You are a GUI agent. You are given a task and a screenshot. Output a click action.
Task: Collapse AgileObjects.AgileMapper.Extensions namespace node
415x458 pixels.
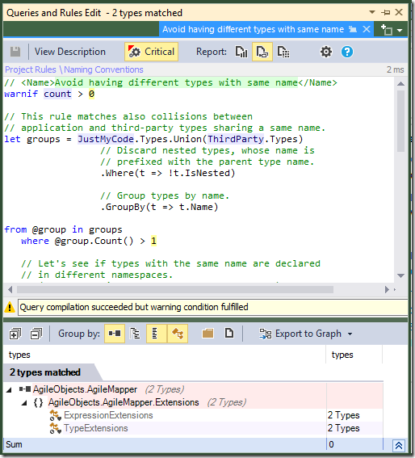[x=24, y=403]
